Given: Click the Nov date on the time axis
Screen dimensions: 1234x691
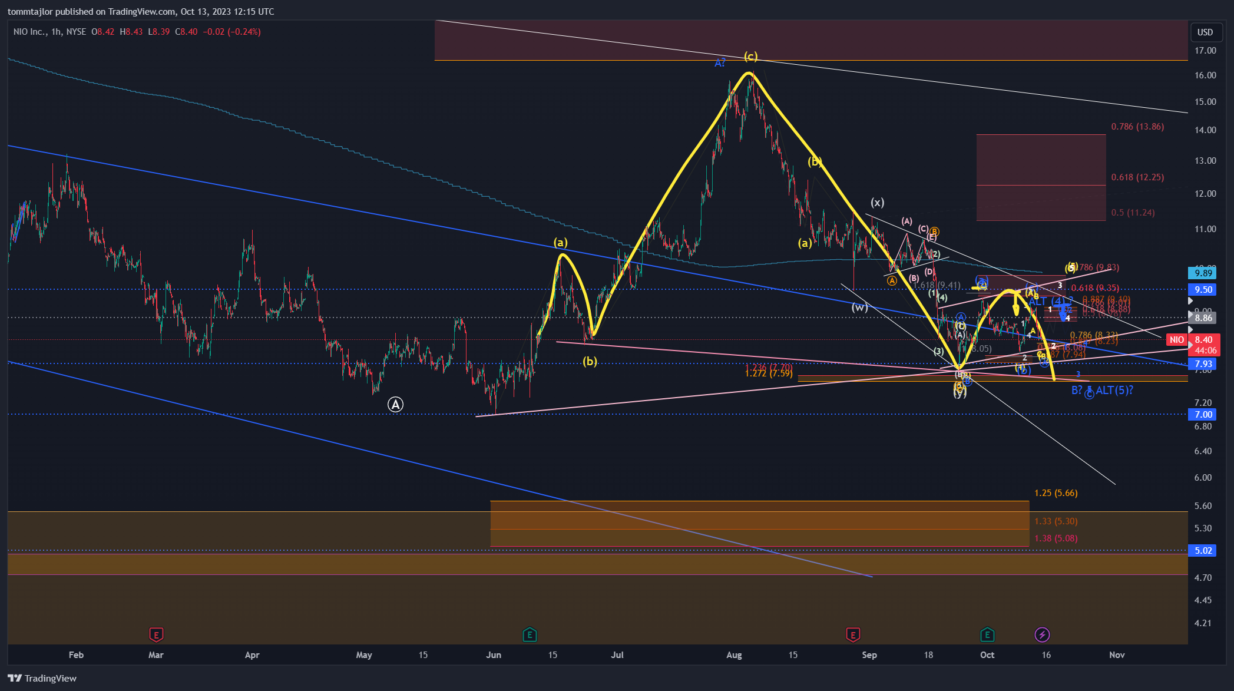Looking at the screenshot, I should coord(1117,655).
